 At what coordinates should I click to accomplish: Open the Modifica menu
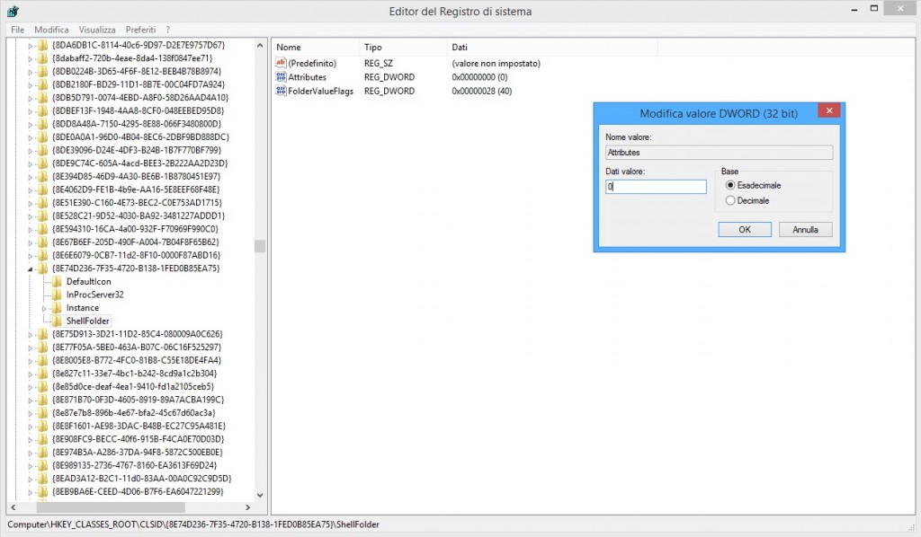pos(51,30)
